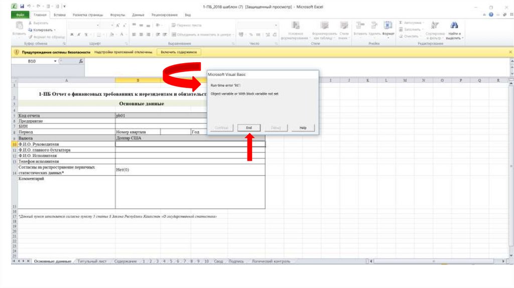Click the Sort and Filter icon
This screenshot has height=288, width=514.
(435, 26)
